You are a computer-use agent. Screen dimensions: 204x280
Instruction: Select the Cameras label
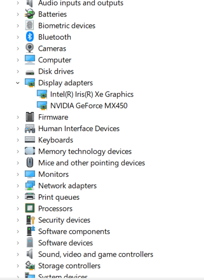52,49
